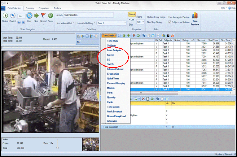Click the Start Time column header

click(213, 40)
